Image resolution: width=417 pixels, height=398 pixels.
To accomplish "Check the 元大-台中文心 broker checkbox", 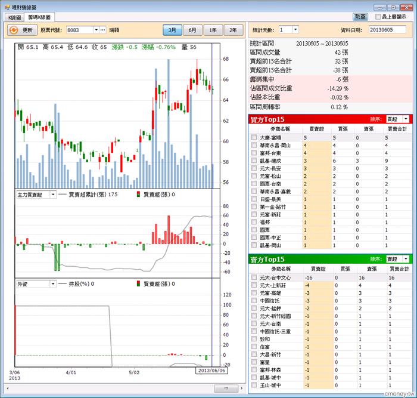I will (x=254, y=277).
